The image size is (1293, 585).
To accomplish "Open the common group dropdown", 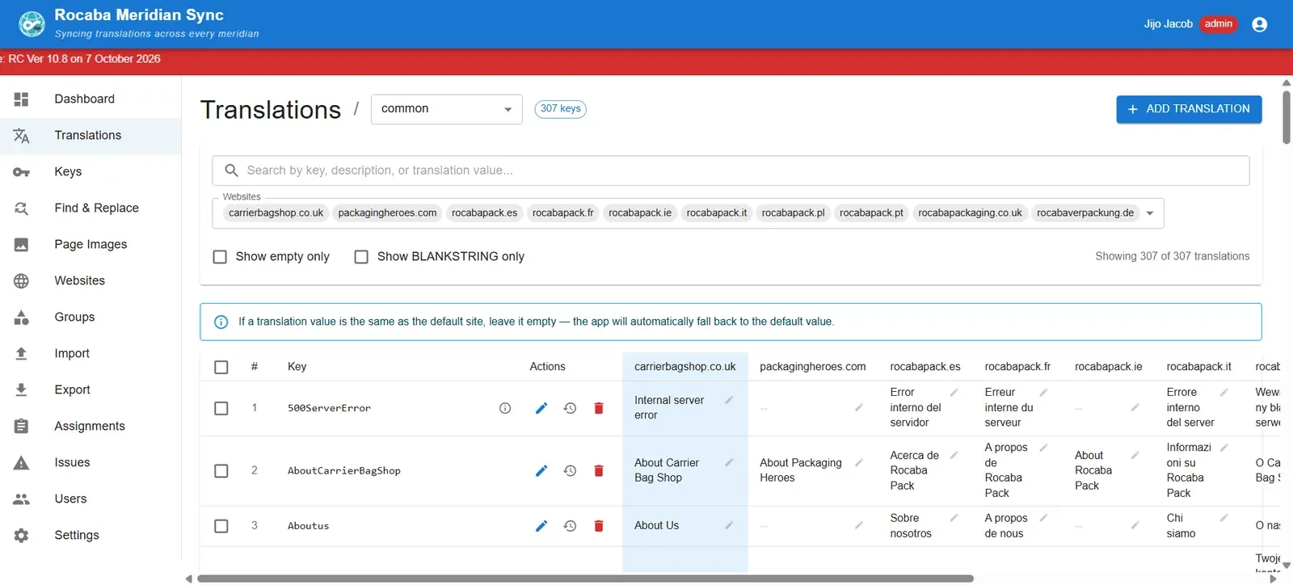I will click(x=447, y=109).
